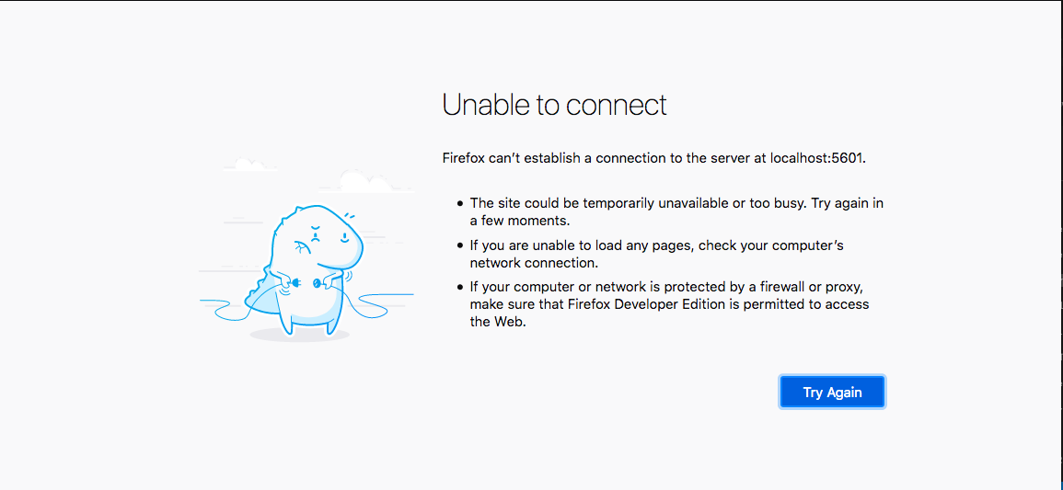Click the unplugged electric plug the dinosaur holds
Viewport: 1063px width, 490px height.
pyautogui.click(x=296, y=283)
